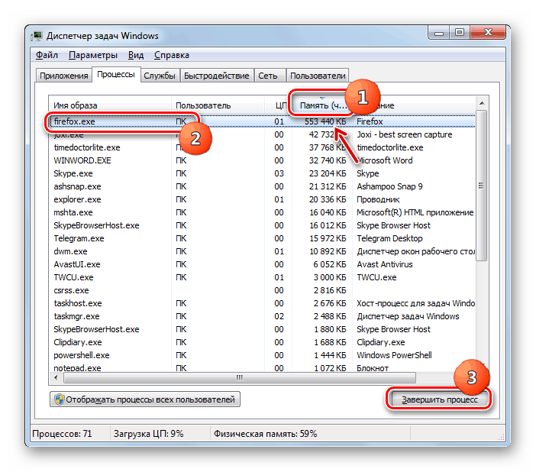Select the mshta.exe process
The height and width of the screenshot is (472, 536).
tap(262, 213)
